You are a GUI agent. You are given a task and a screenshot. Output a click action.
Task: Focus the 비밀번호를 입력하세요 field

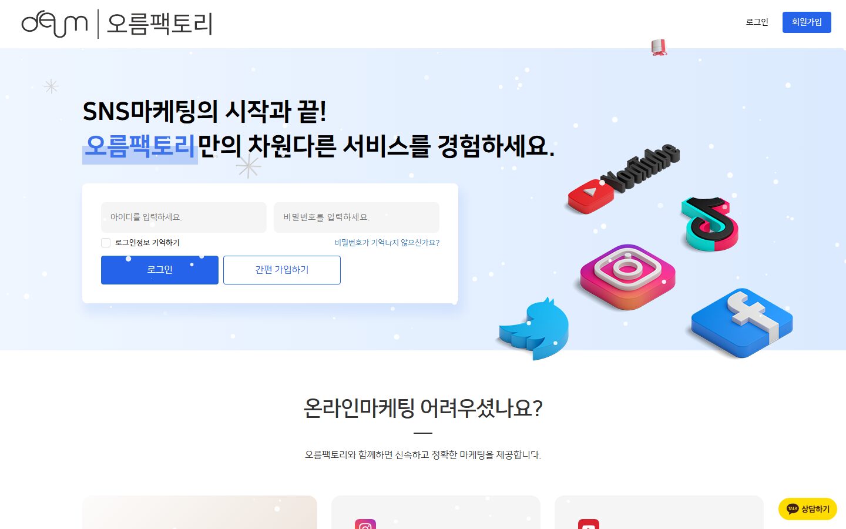click(357, 217)
